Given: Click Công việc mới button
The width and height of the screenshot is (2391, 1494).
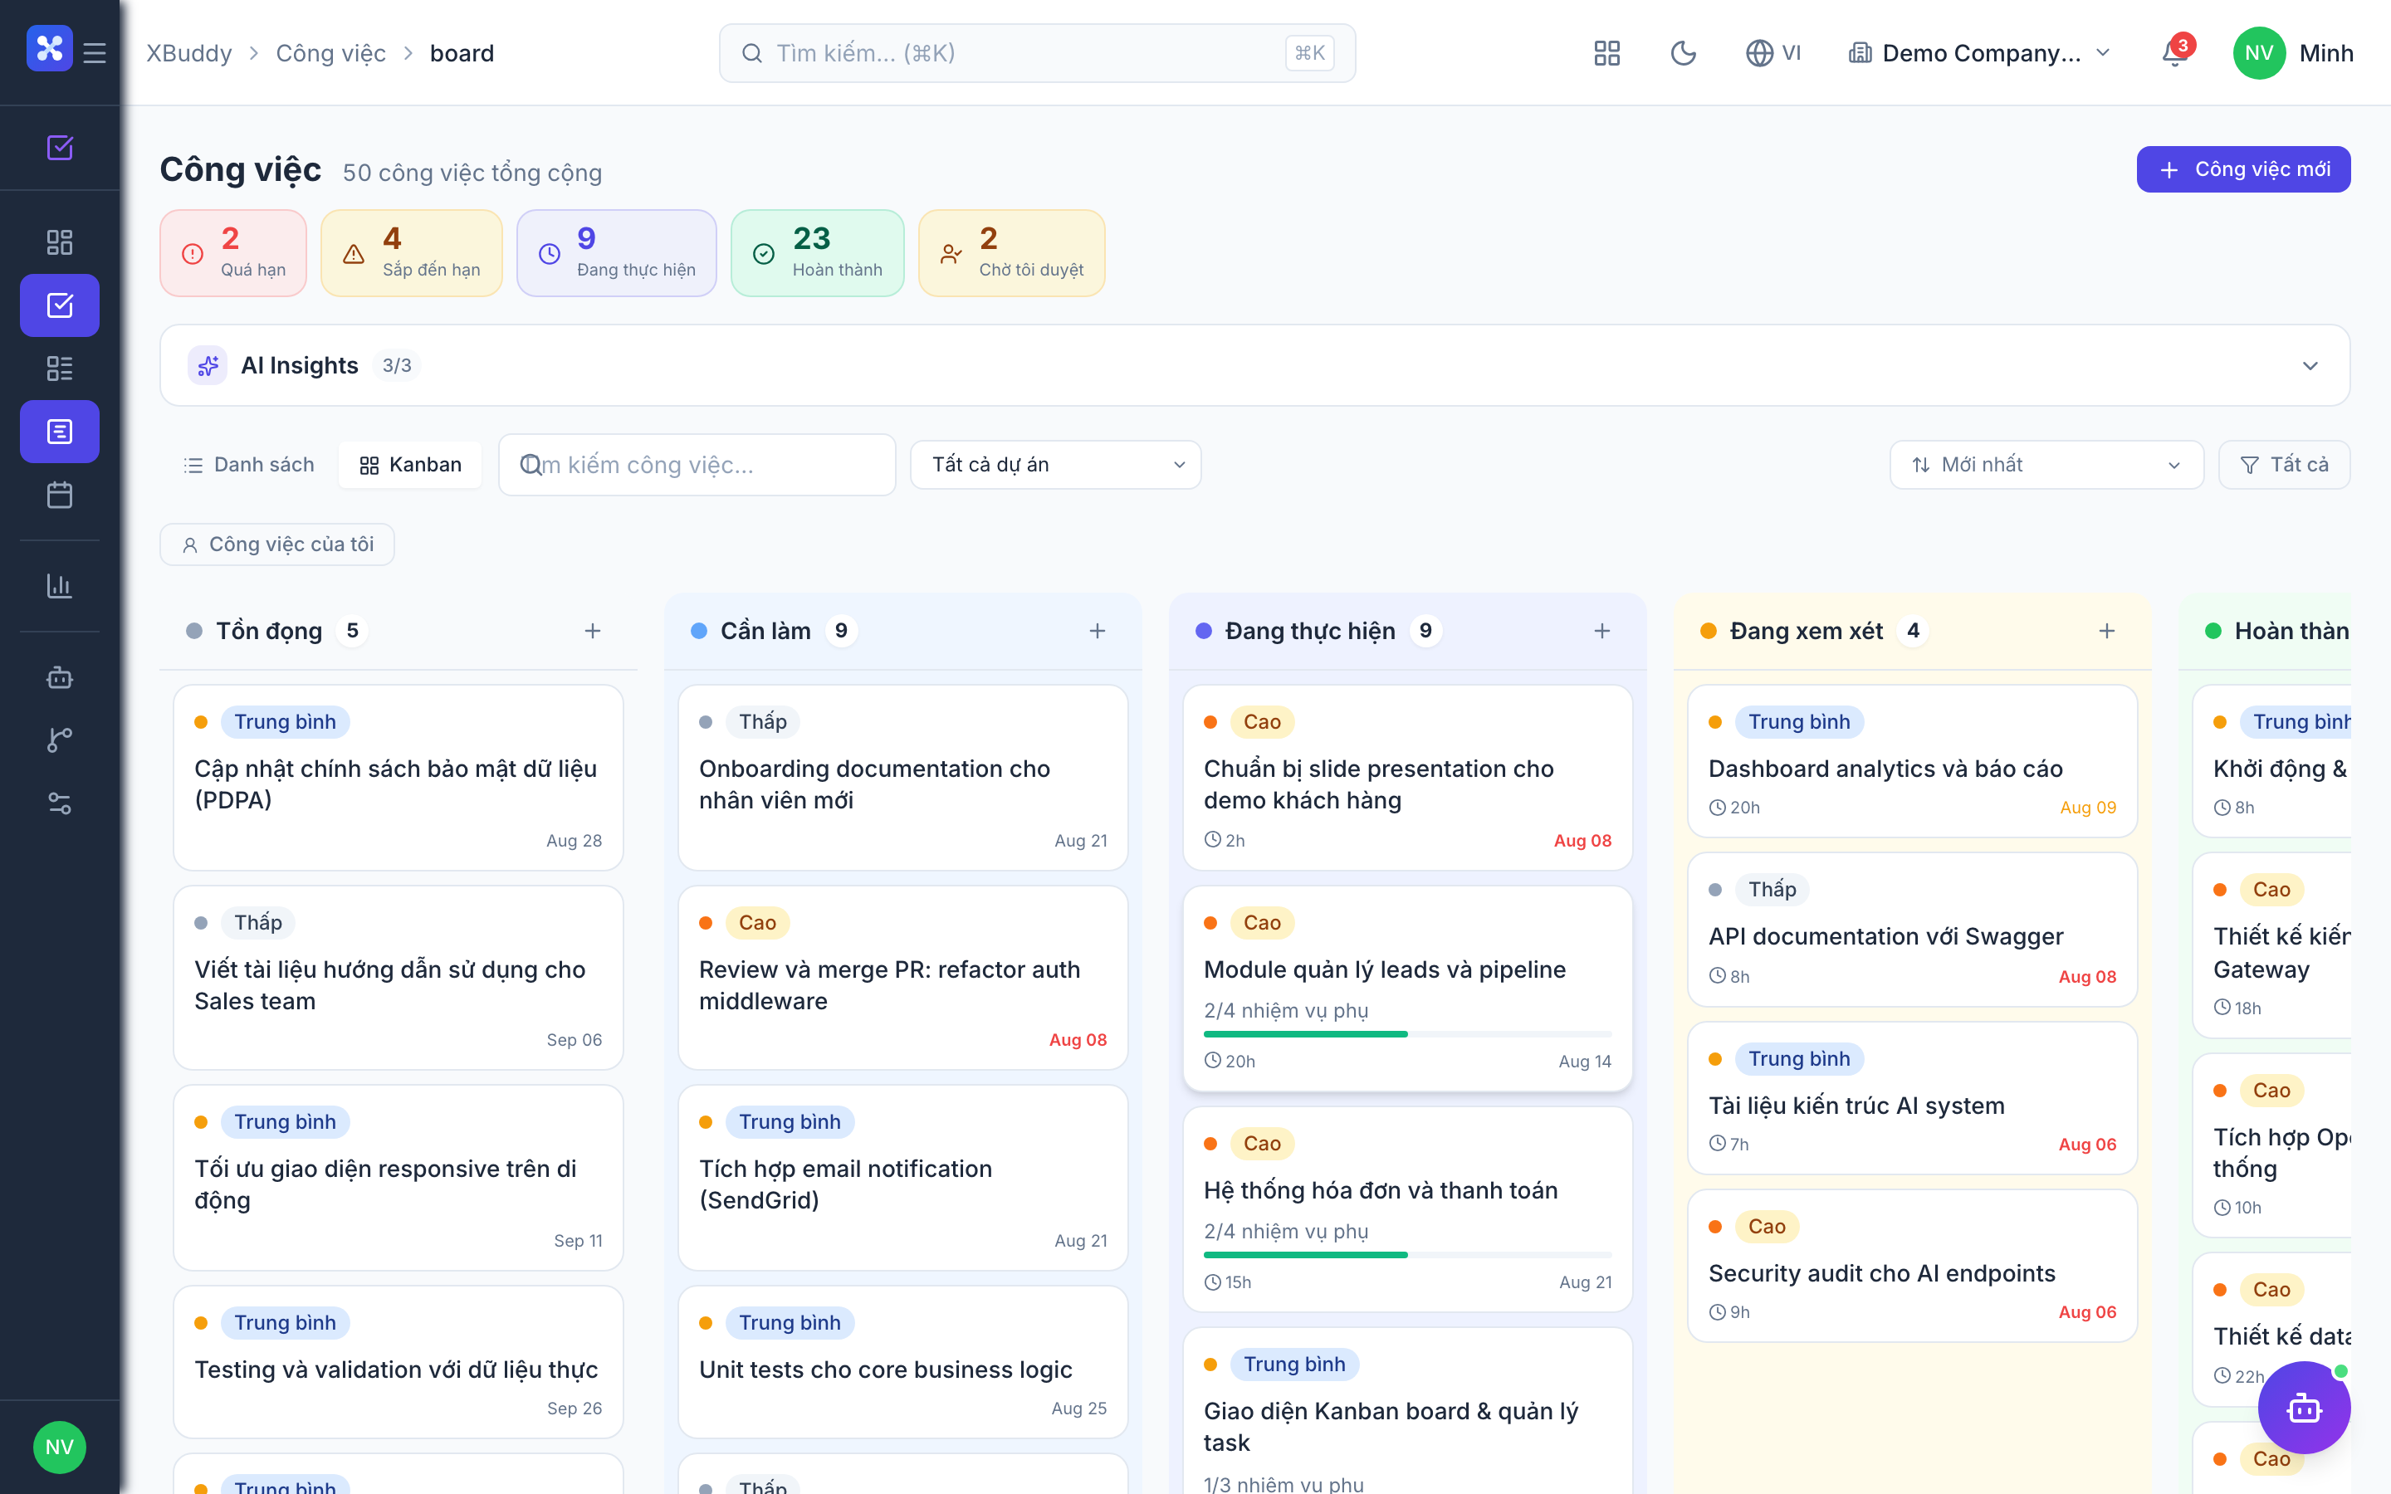Looking at the screenshot, I should tap(2244, 169).
